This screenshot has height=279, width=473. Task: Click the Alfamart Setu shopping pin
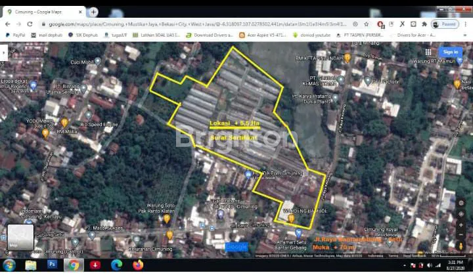(x=298, y=233)
